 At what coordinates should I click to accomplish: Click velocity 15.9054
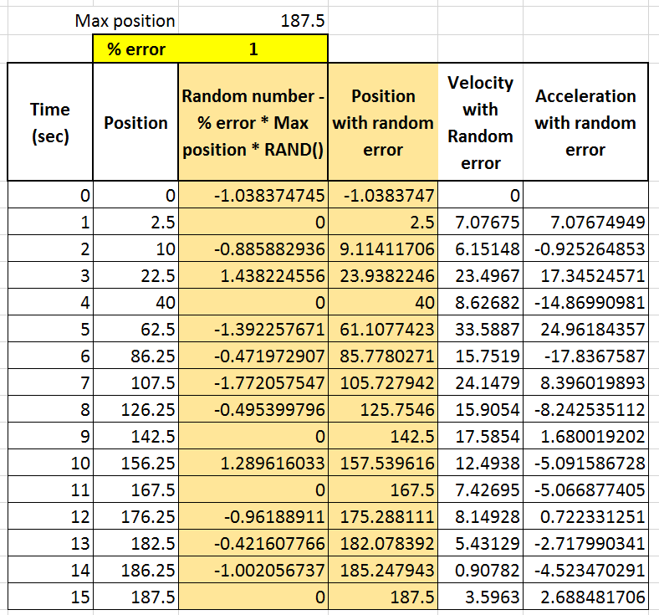click(480, 409)
